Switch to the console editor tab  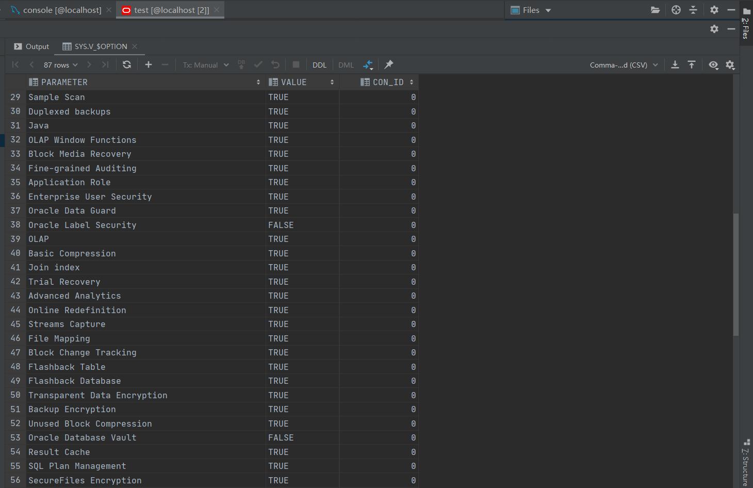(57, 10)
